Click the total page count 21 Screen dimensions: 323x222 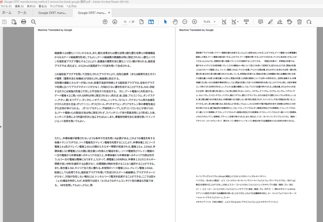133,22
